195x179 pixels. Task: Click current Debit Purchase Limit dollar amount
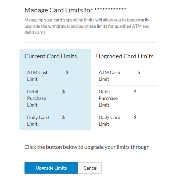pyautogui.click(x=64, y=92)
